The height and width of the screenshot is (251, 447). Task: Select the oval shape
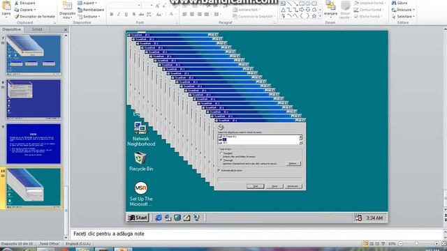pyautogui.click(x=308, y=3)
